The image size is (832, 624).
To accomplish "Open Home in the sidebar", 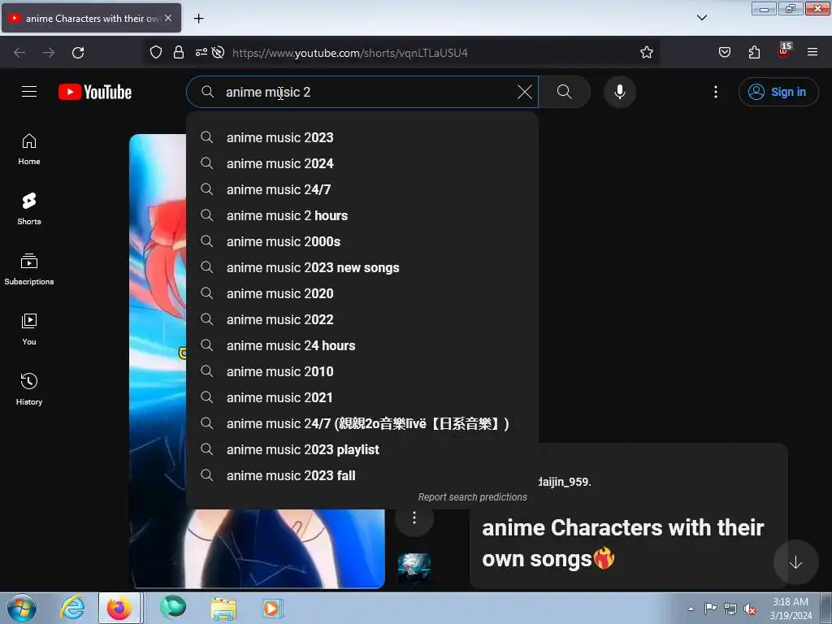I will (29, 149).
